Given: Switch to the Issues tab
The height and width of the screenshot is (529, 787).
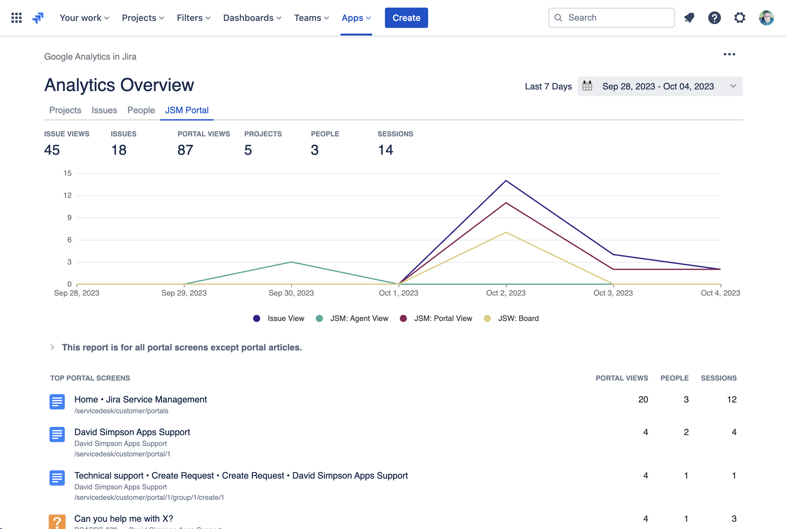Looking at the screenshot, I should pos(104,110).
